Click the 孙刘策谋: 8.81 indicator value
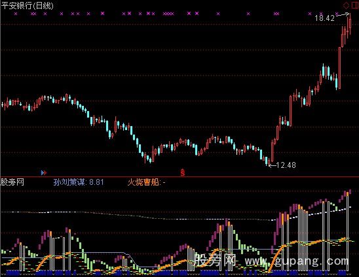The height and width of the screenshot is (277, 359). [79, 182]
